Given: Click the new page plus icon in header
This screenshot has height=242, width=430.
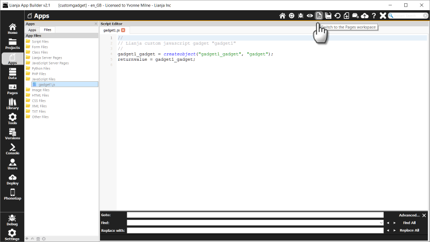Looking at the screenshot, I should coord(346,16).
